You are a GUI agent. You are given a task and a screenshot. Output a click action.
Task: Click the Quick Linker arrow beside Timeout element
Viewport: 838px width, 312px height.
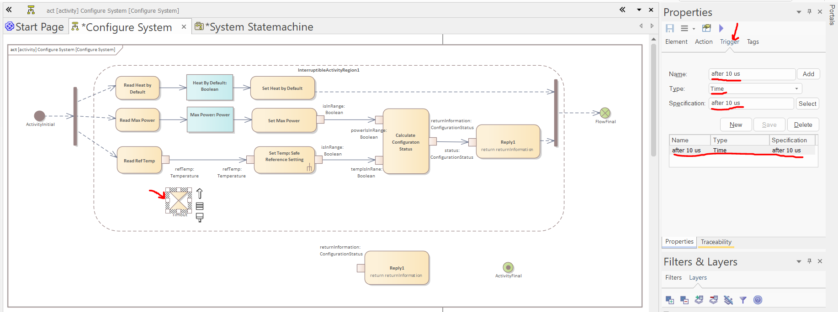(x=200, y=193)
